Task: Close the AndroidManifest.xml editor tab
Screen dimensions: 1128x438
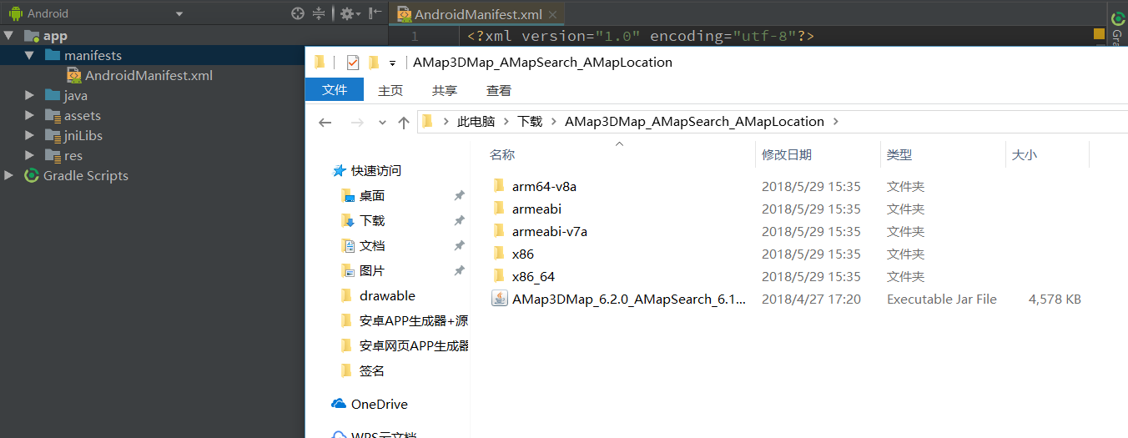Action: [x=553, y=15]
